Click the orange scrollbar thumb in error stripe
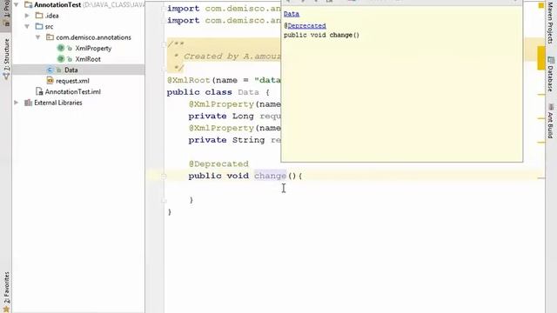 tap(541, 58)
